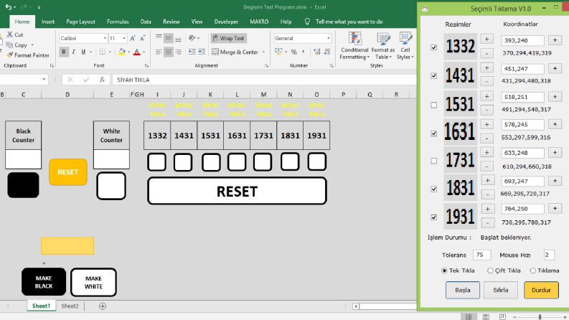
Task: Open Merge & Center dropdown arrow
Action: [263, 52]
